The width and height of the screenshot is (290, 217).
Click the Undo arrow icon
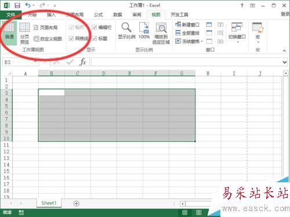click(x=28, y=5)
